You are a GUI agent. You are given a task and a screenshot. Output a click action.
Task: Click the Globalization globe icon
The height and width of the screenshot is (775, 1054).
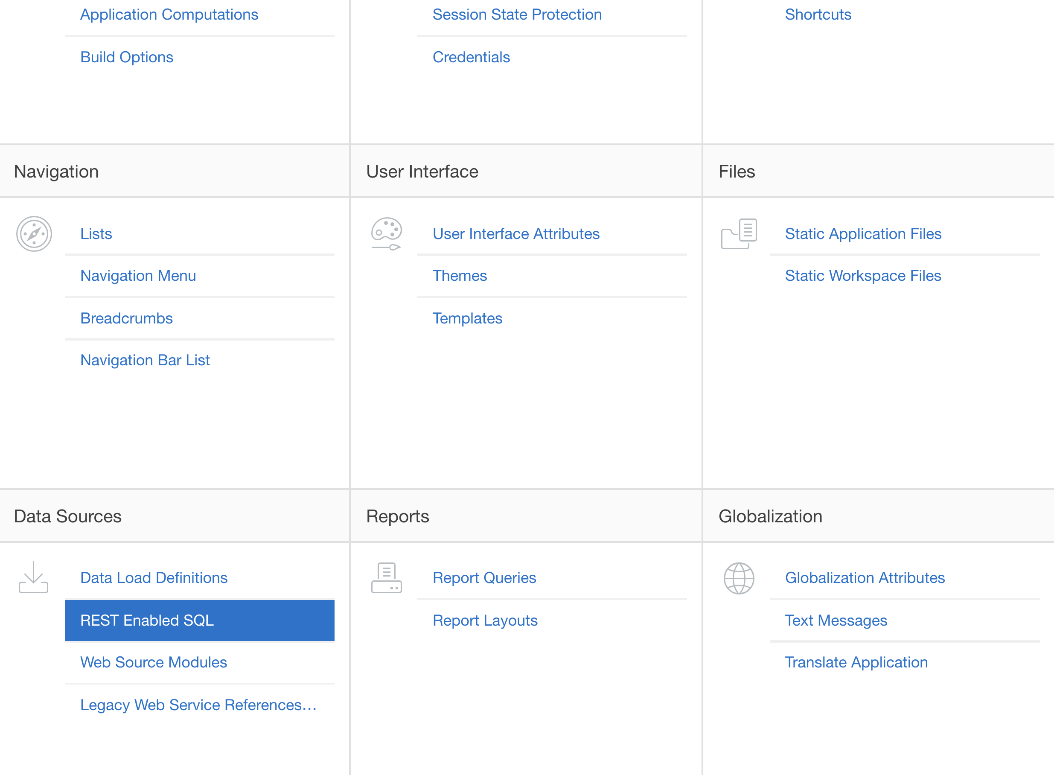pyautogui.click(x=739, y=578)
